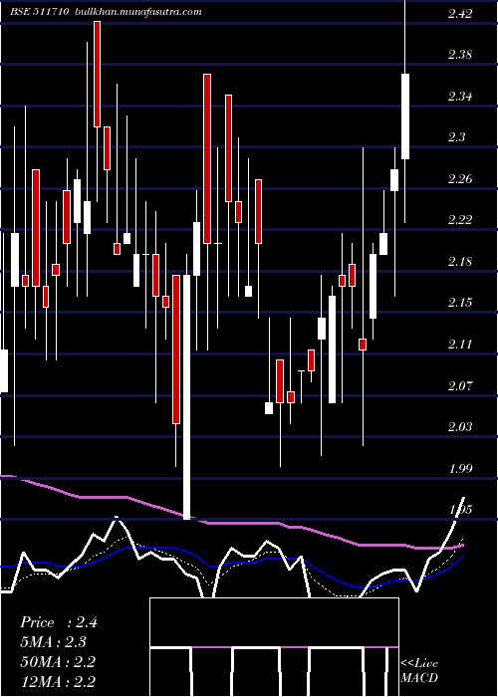Click the 2.07 price axis label

tap(460, 386)
